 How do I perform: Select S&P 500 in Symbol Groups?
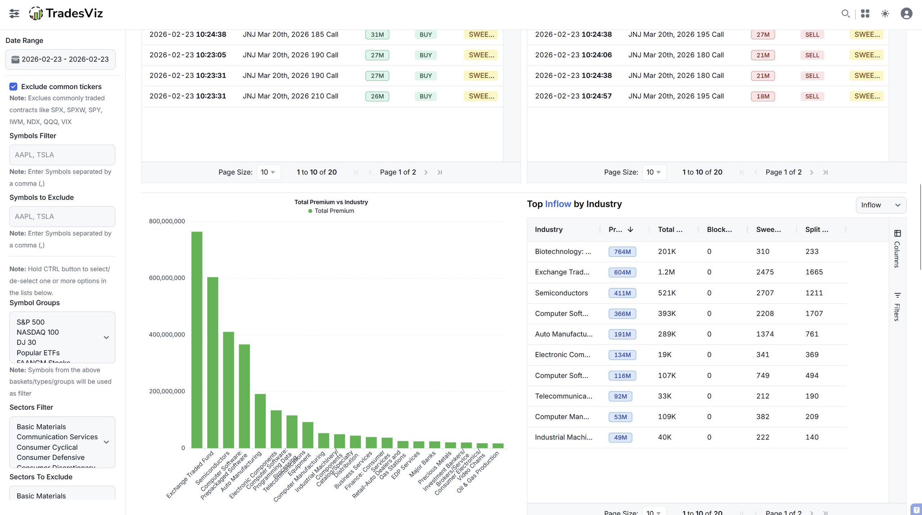(31, 322)
